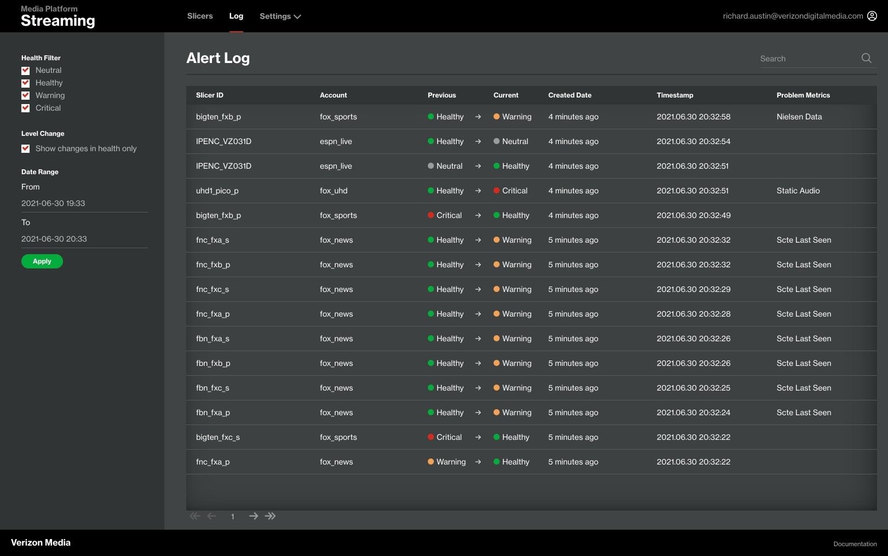Jump to the last page arrow

[270, 516]
